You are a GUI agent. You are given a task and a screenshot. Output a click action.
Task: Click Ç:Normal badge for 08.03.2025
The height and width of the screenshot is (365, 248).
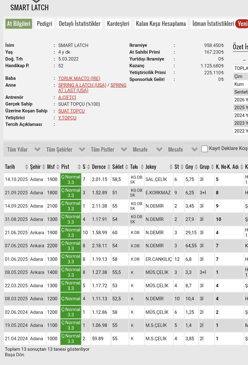[71, 298]
